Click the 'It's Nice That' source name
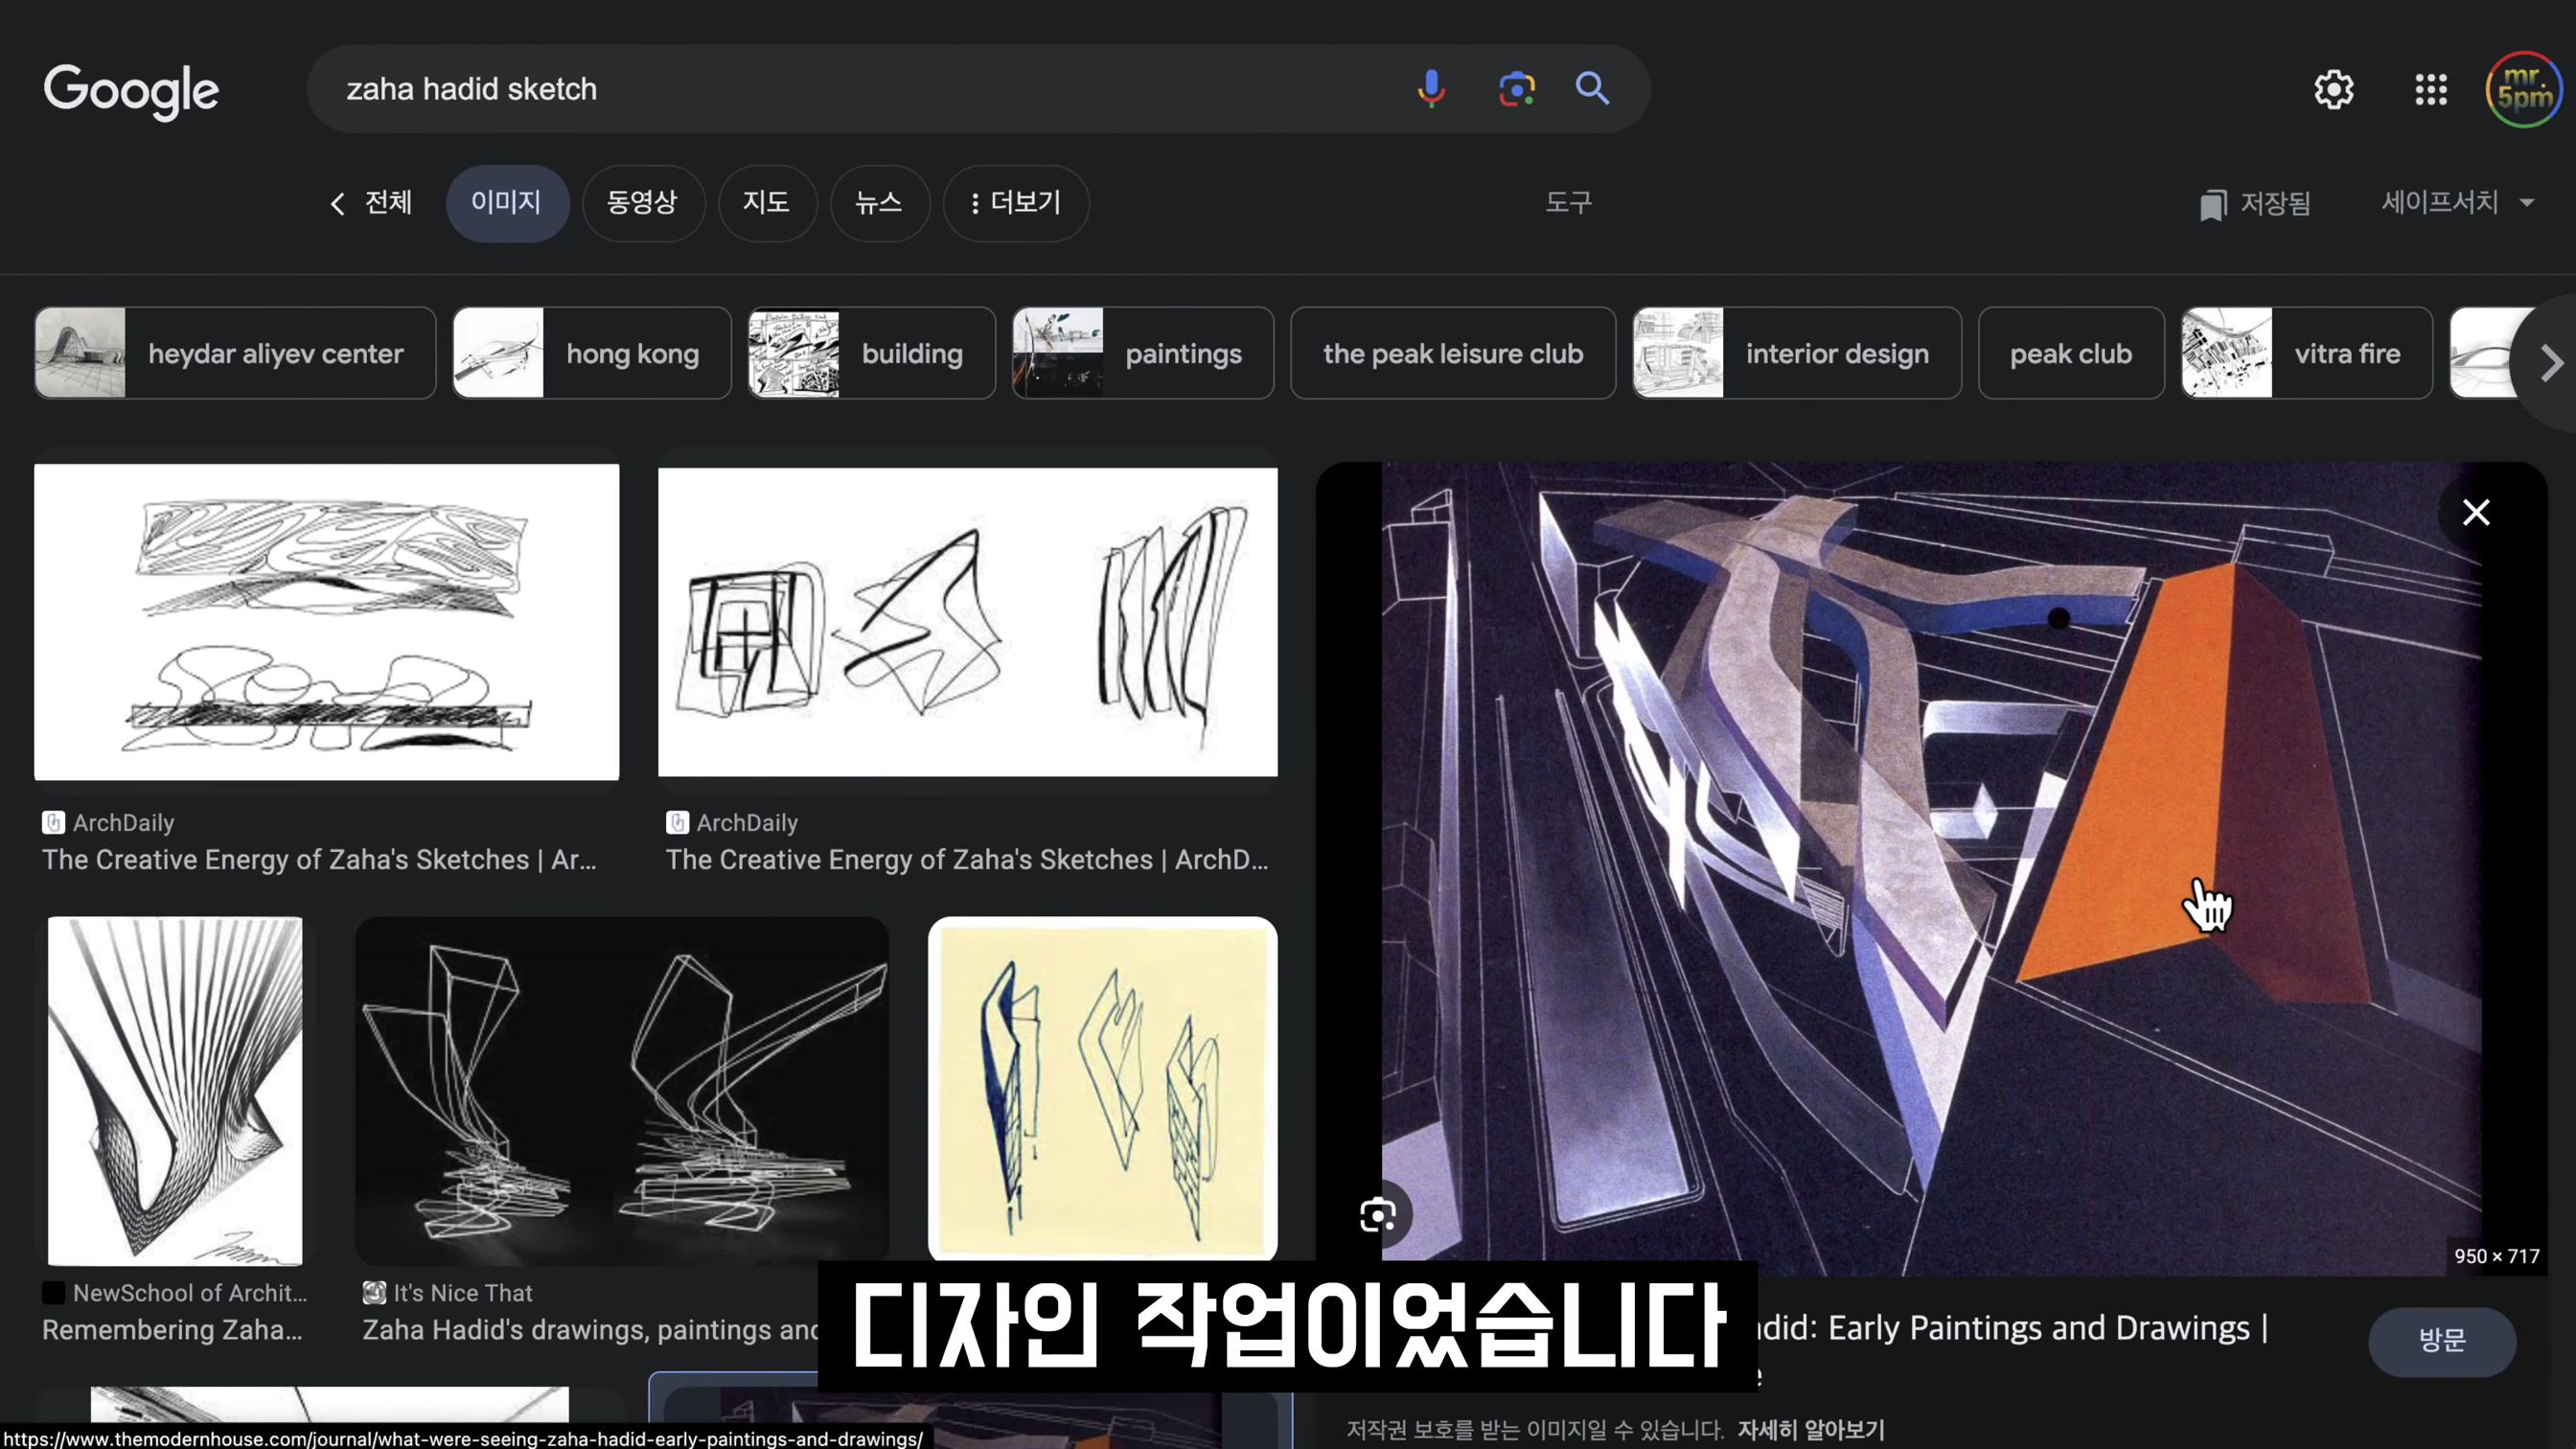Image resolution: width=2576 pixels, height=1449 pixels. tap(463, 1292)
